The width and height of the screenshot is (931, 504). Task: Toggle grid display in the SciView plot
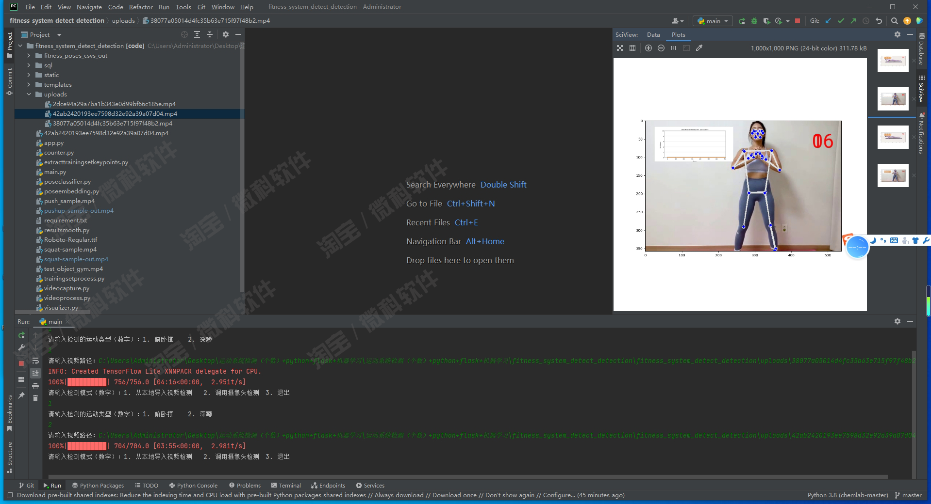click(632, 48)
